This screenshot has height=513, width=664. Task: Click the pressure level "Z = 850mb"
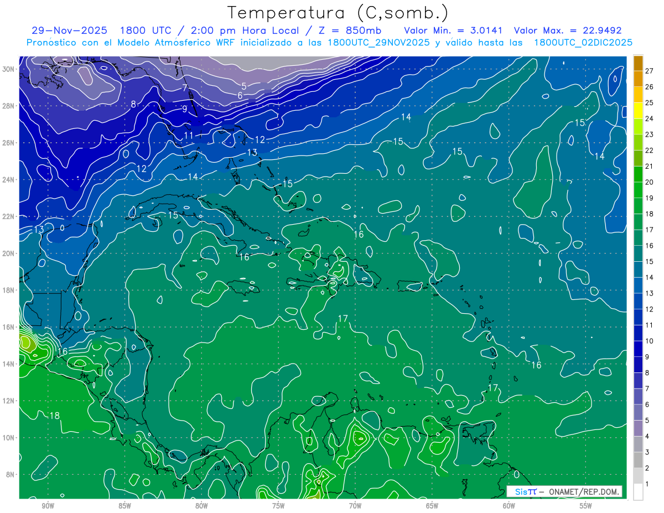click(x=347, y=30)
